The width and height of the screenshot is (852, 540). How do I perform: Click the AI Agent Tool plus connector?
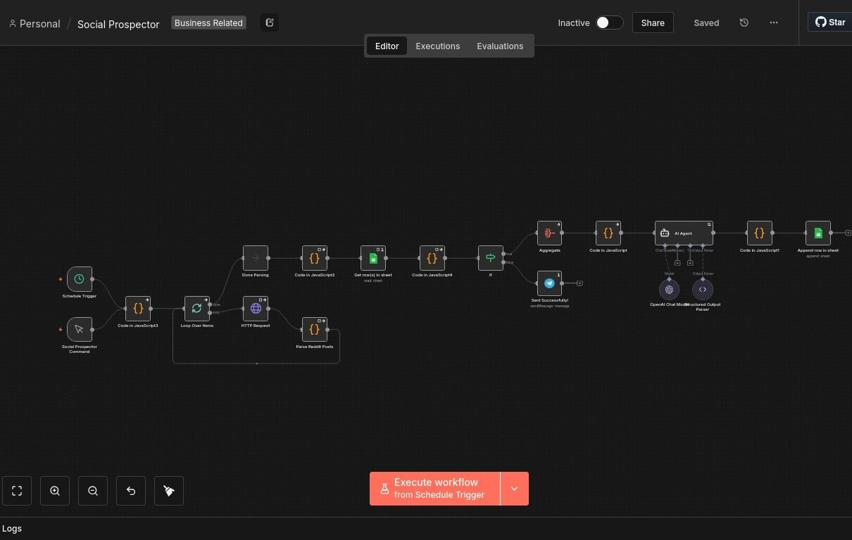(x=690, y=263)
